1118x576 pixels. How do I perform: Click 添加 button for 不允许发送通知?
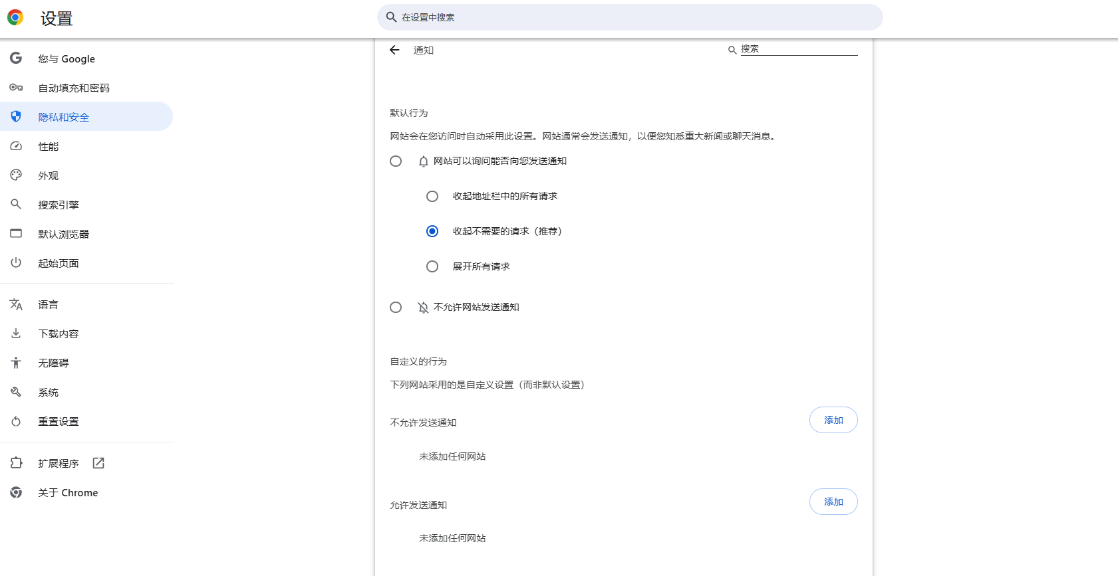(x=833, y=420)
